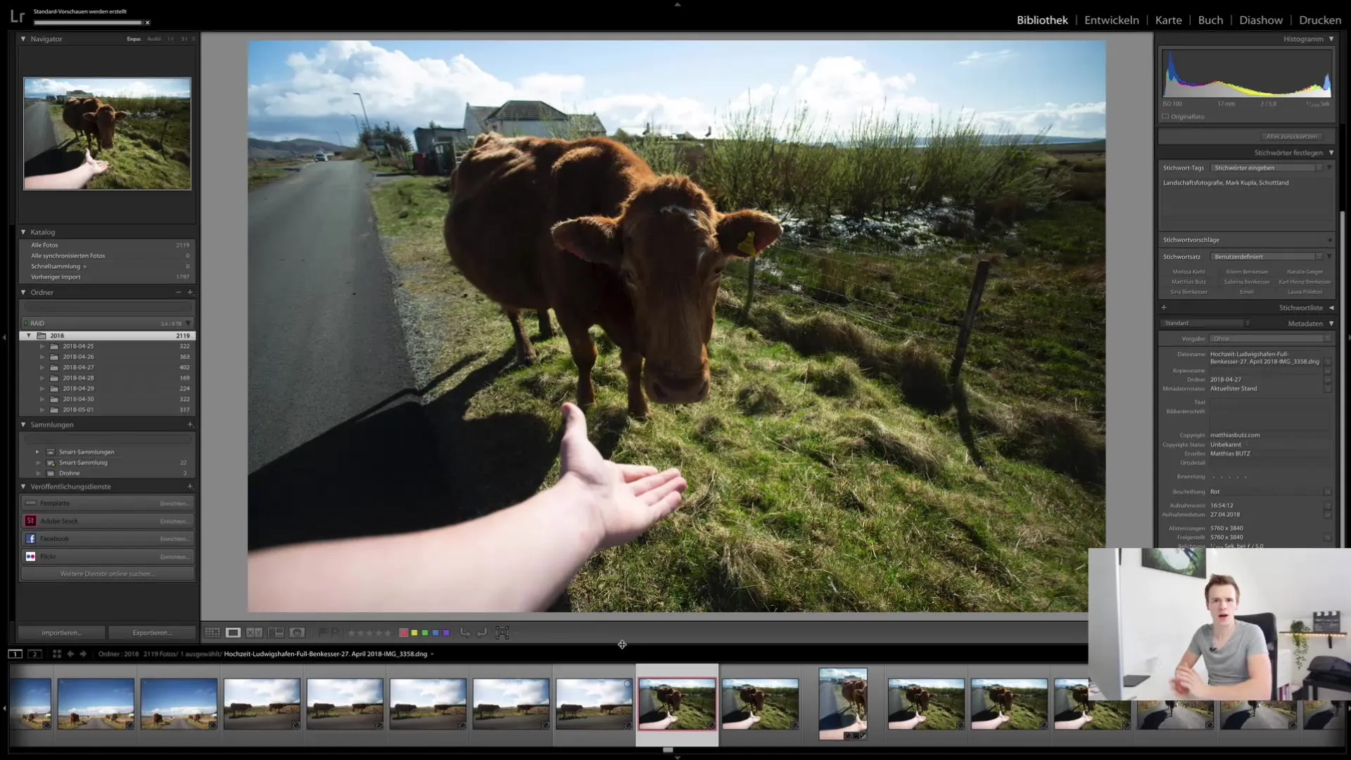Open the Entwickeln module tab
The image size is (1351, 760).
[x=1112, y=20]
